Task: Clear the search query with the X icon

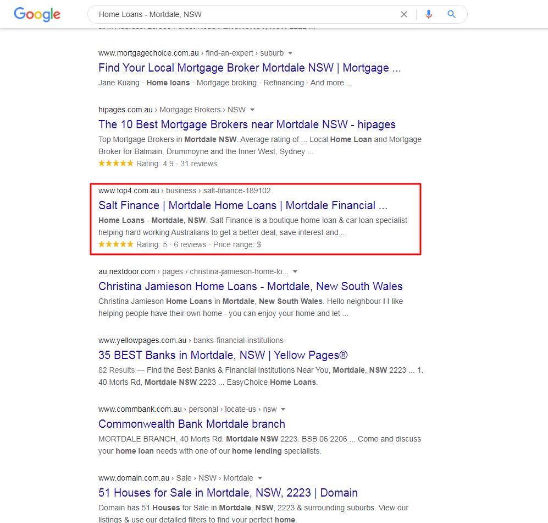Action: point(404,14)
